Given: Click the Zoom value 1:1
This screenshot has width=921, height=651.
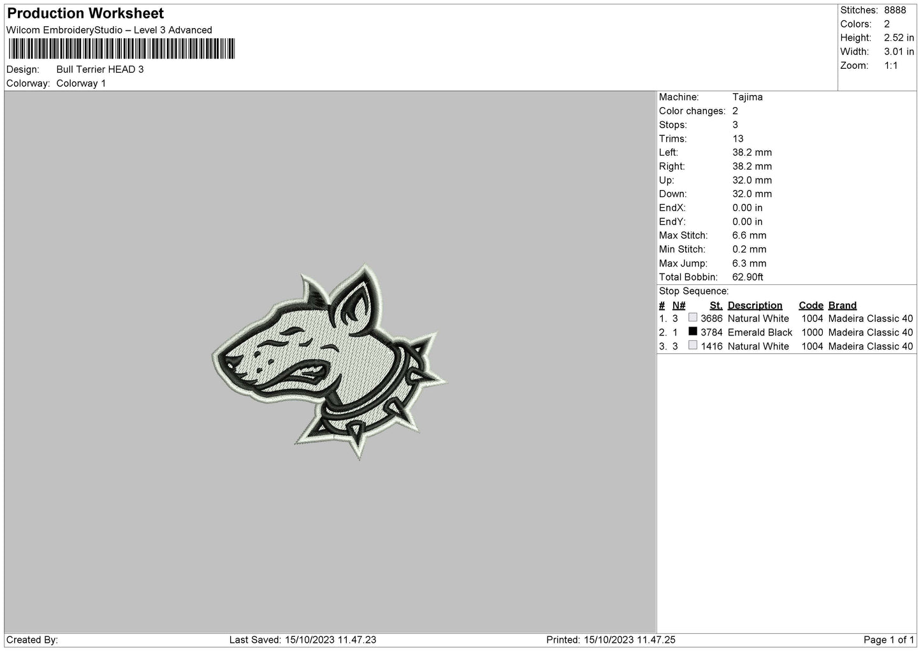Looking at the screenshot, I should coord(890,66).
